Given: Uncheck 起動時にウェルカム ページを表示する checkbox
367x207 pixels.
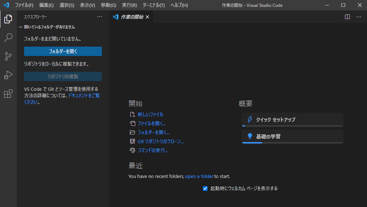Looking at the screenshot, I should 205,188.
